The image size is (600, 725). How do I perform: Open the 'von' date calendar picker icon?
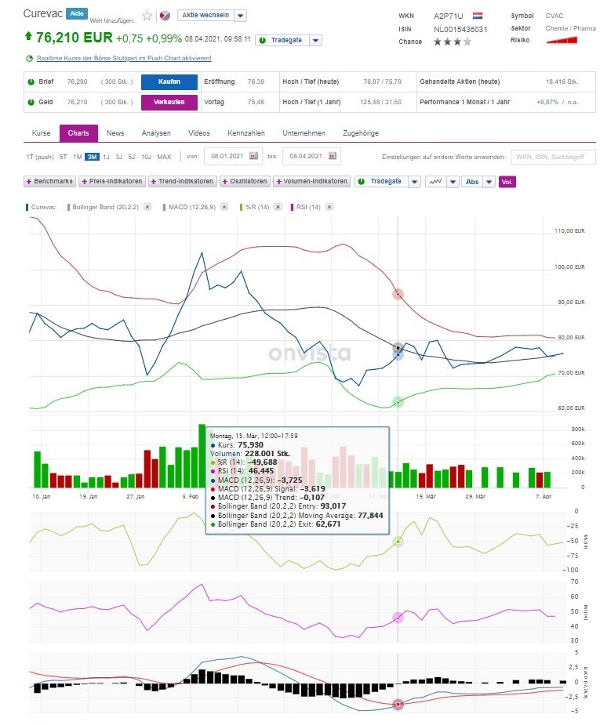(253, 156)
